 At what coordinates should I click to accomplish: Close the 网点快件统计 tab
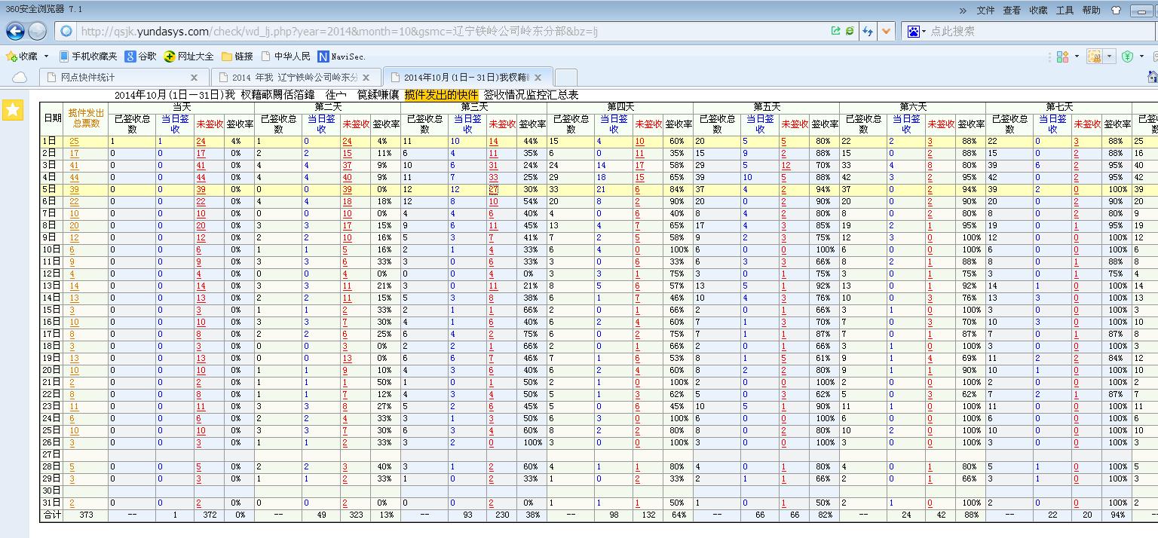point(194,77)
